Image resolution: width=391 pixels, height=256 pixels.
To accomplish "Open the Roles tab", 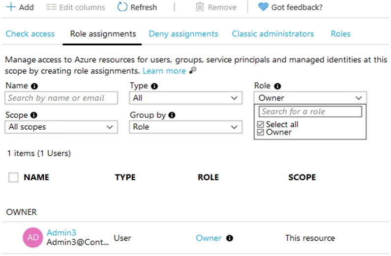I will (340, 33).
